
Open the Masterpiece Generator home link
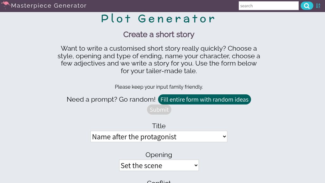tap(49, 6)
